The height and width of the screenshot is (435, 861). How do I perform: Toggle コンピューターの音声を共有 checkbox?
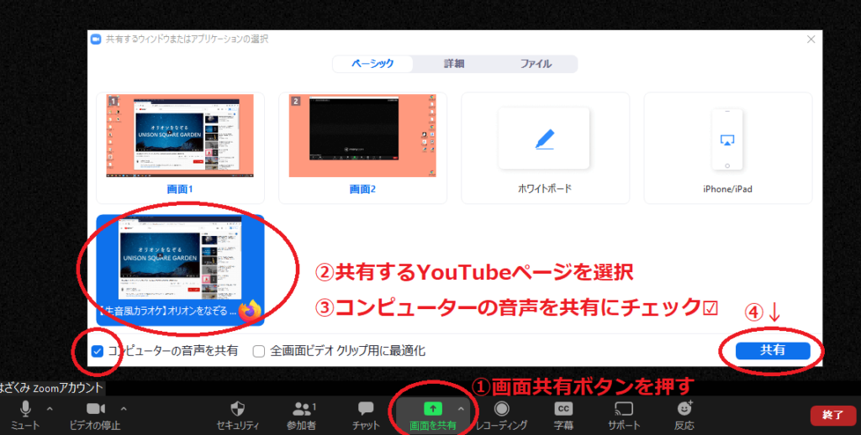(98, 351)
